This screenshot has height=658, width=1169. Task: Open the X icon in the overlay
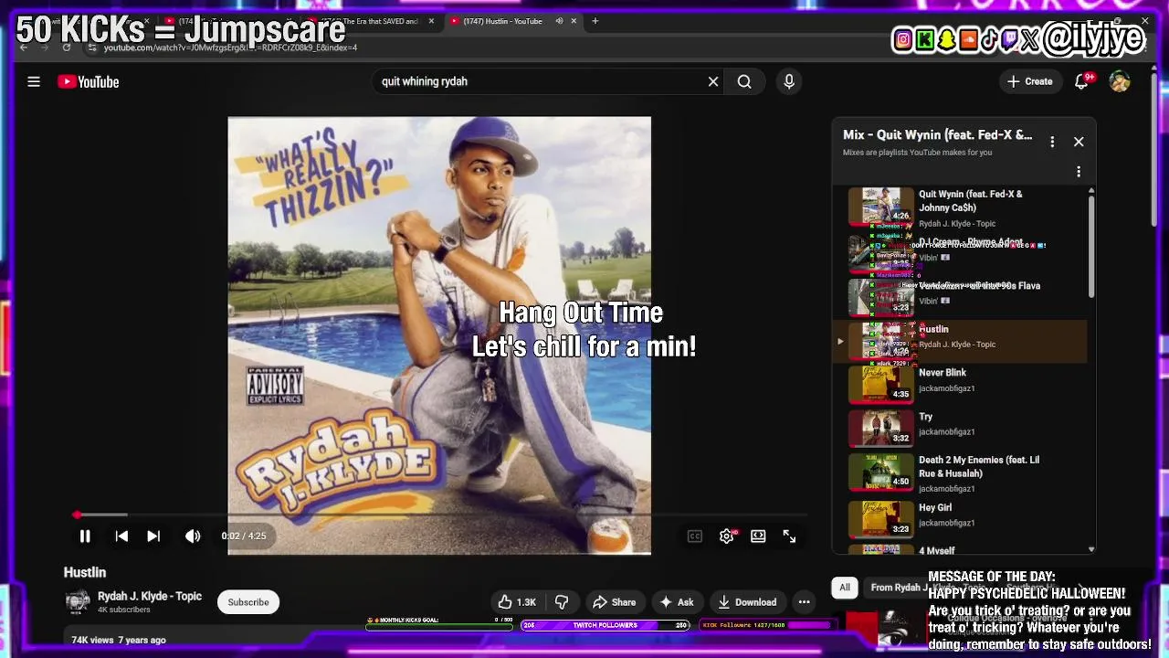click(1031, 39)
